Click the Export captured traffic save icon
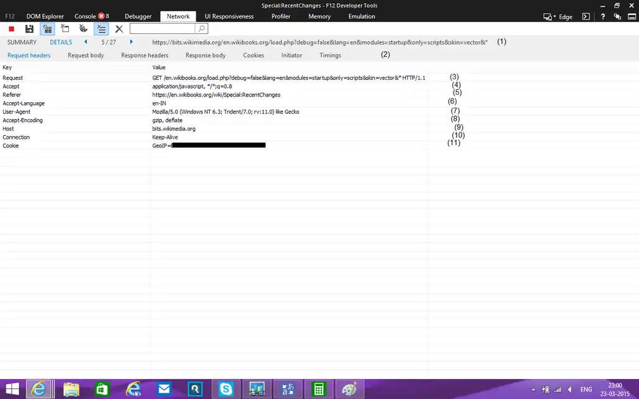 point(29,28)
